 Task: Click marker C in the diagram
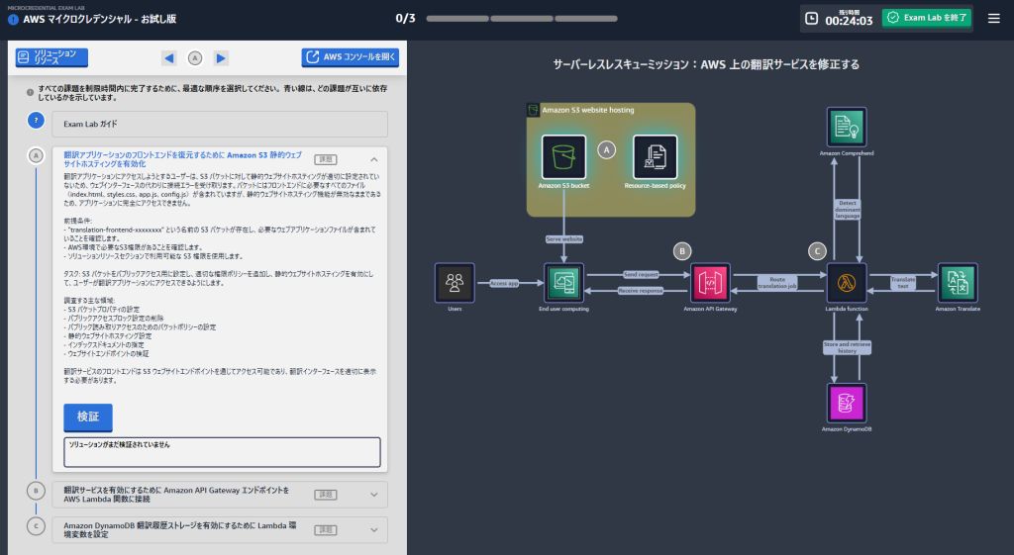[817, 251]
